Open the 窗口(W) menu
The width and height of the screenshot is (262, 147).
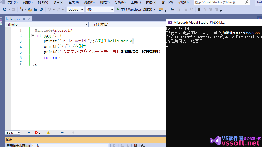[167, 2]
